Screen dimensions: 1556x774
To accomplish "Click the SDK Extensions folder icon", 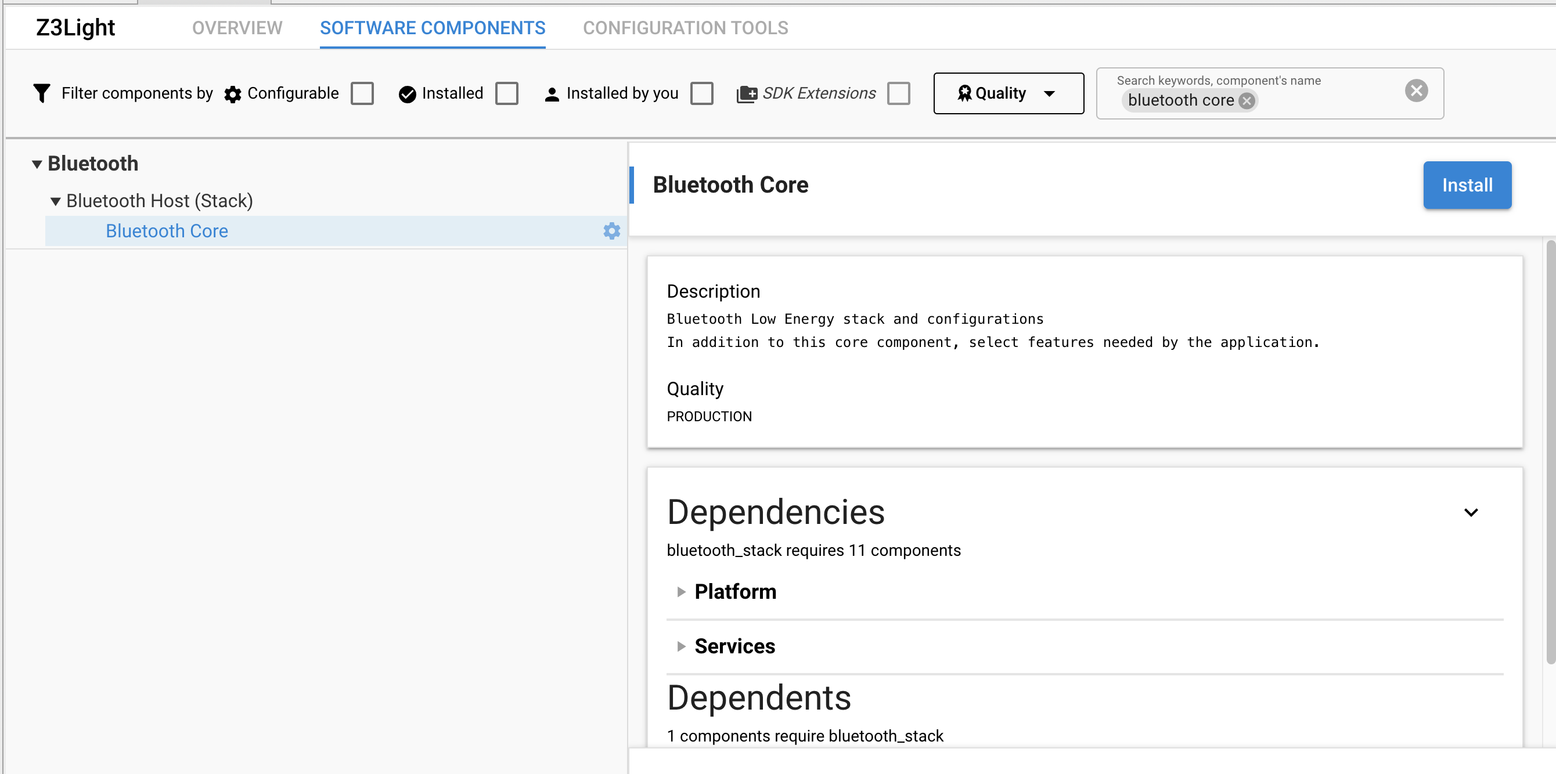I will tap(747, 94).
